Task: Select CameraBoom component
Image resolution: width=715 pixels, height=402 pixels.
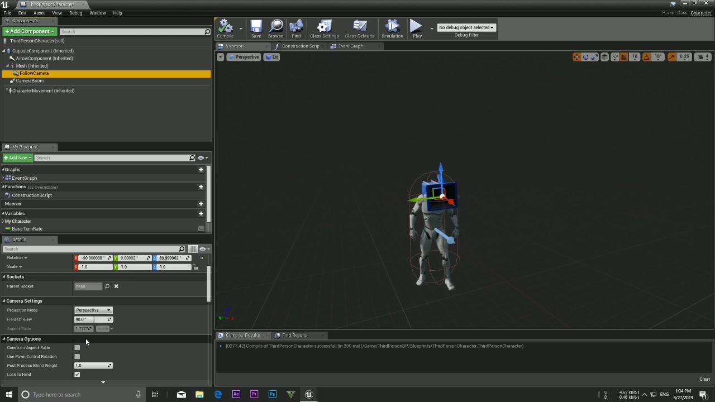Action: point(30,81)
